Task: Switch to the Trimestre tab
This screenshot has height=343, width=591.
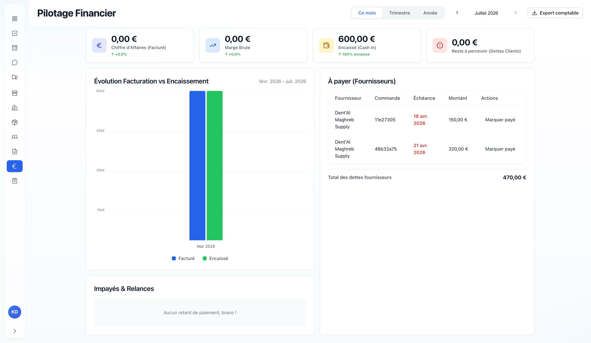Action: (400, 13)
